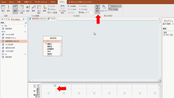Open the パラメーター dialog icon
Image resolution: width=174 pixels, height=98 pixels.
104,9
